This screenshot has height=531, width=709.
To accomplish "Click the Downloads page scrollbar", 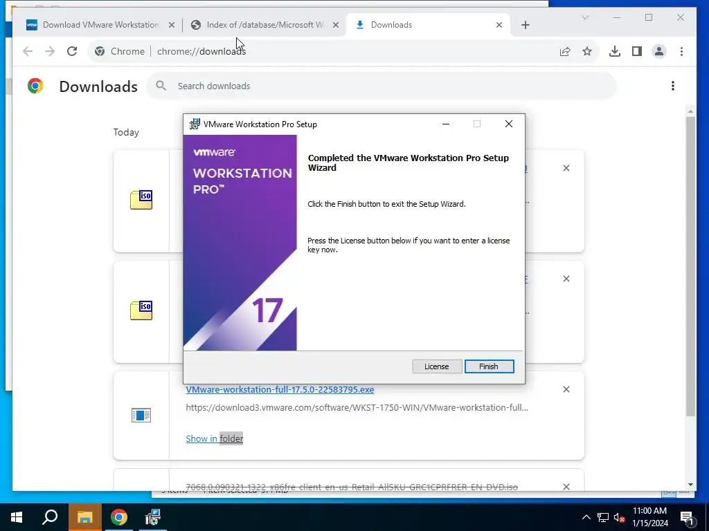I will point(690,266).
